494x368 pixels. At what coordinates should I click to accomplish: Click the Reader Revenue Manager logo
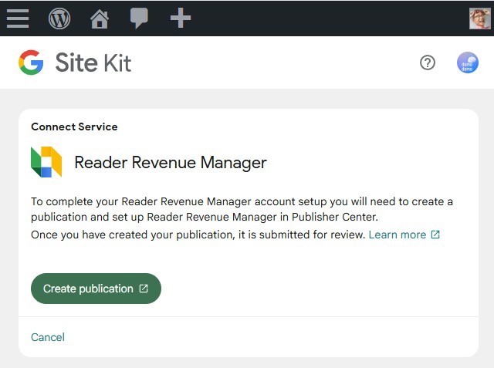tap(46, 162)
